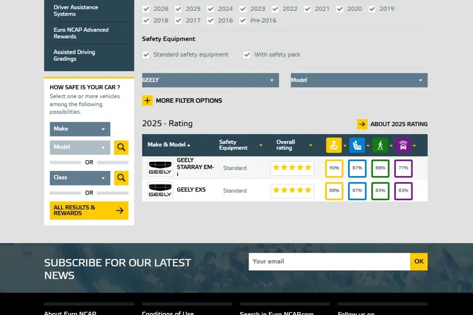Toggle the Pre-2016 year checkbox
This screenshot has width=473, height=315.
(243, 21)
